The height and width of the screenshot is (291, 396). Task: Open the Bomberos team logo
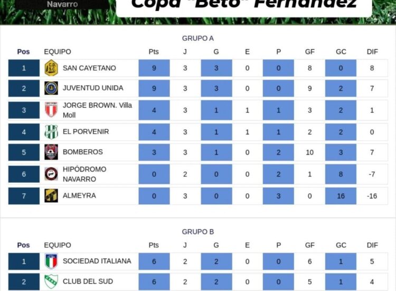click(x=51, y=152)
